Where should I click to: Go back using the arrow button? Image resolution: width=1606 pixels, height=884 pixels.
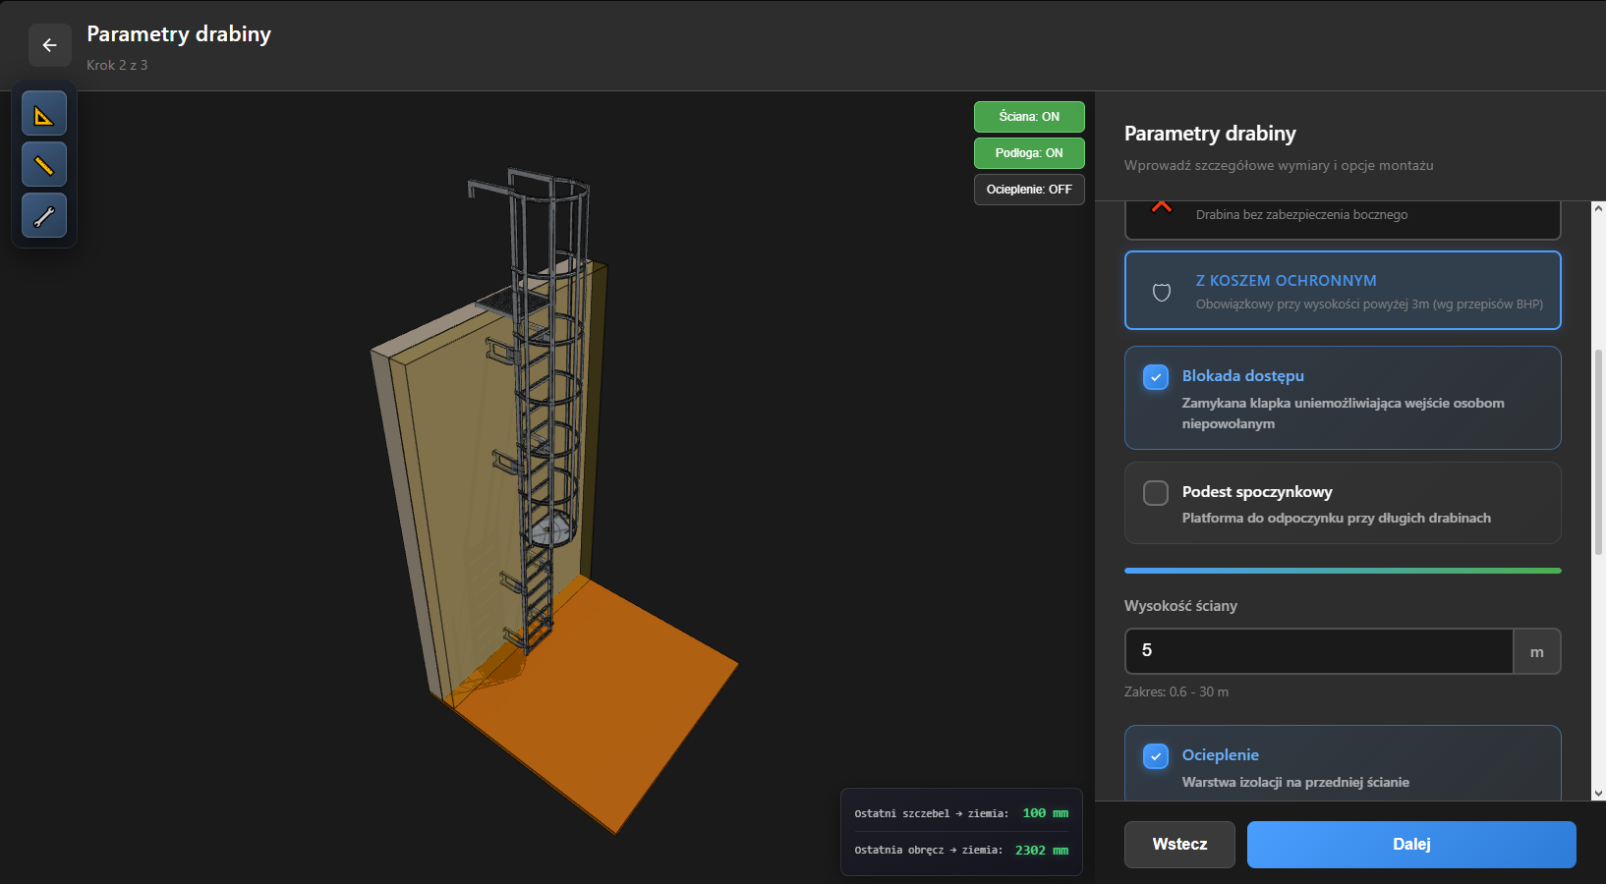point(49,45)
